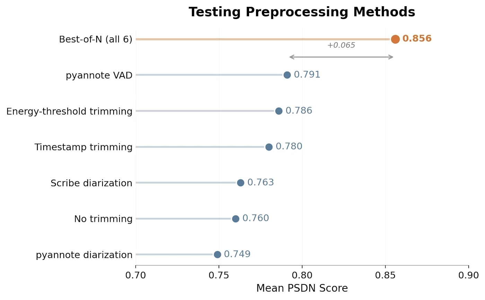Click the 0.791 value label
485x300 pixels.
[307, 75]
